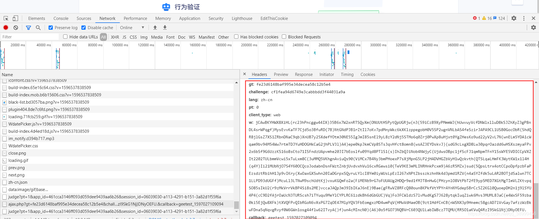Filter requests by Media

pyautogui.click(x=157, y=37)
